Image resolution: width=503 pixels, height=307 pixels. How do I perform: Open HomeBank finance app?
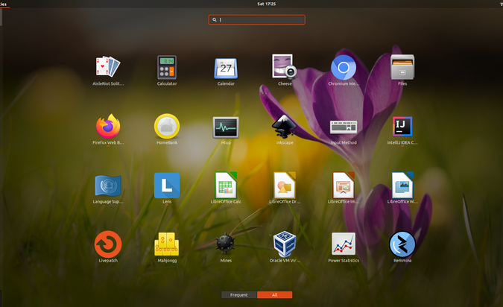[x=167, y=126]
